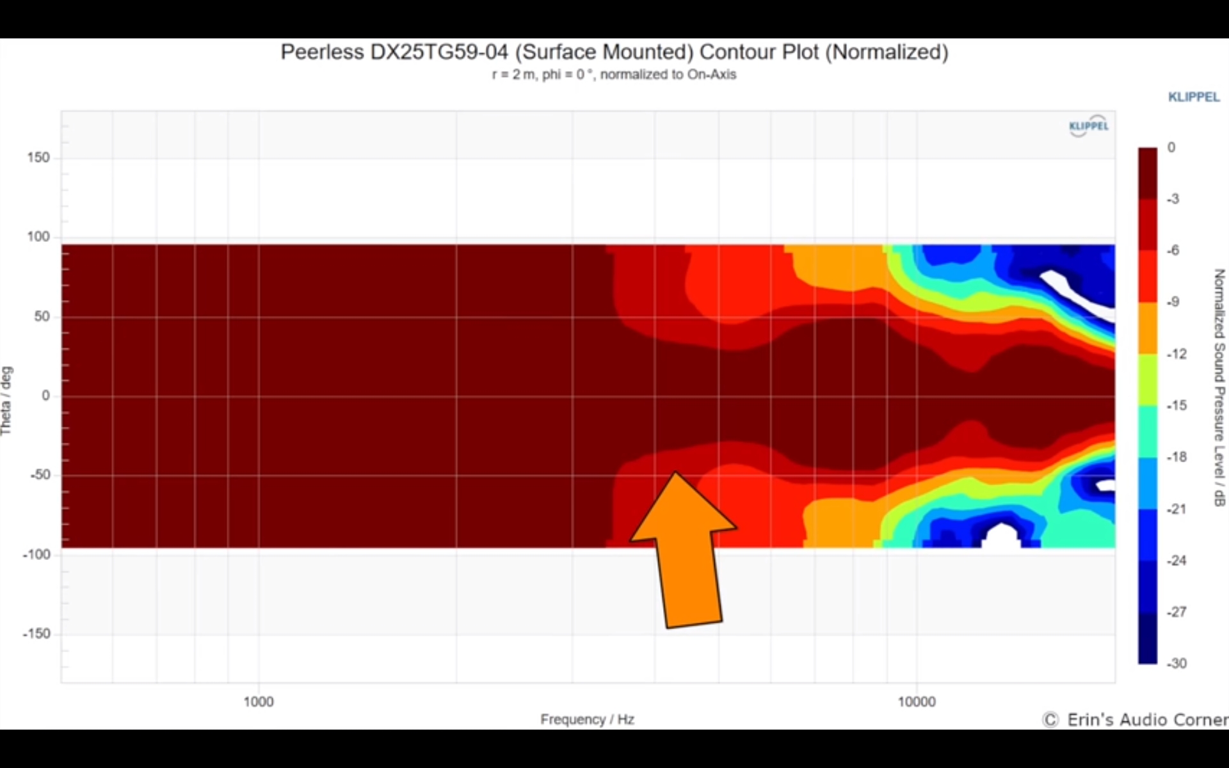Click the -100 degree y-axis tick label
Image resolution: width=1229 pixels, height=768 pixels.
(36, 554)
